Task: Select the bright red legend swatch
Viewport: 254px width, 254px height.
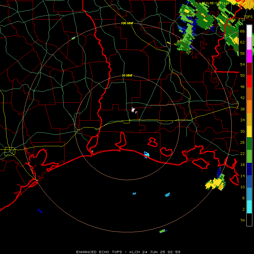Action: tap(249, 81)
